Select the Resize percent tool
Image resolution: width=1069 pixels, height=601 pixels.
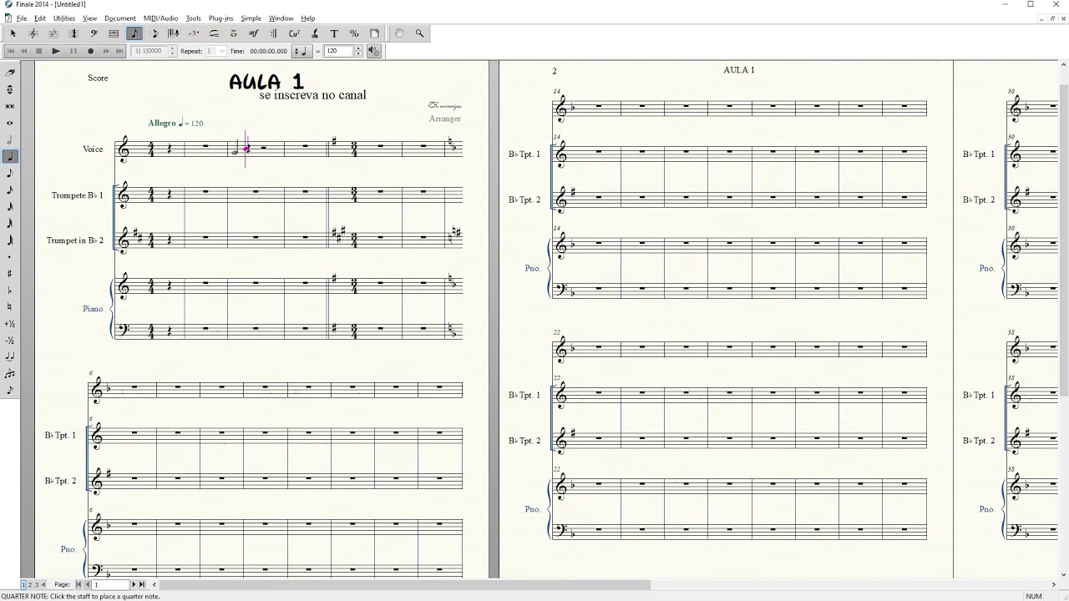[x=354, y=33]
